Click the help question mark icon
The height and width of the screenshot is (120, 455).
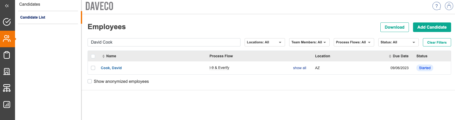click(436, 6)
